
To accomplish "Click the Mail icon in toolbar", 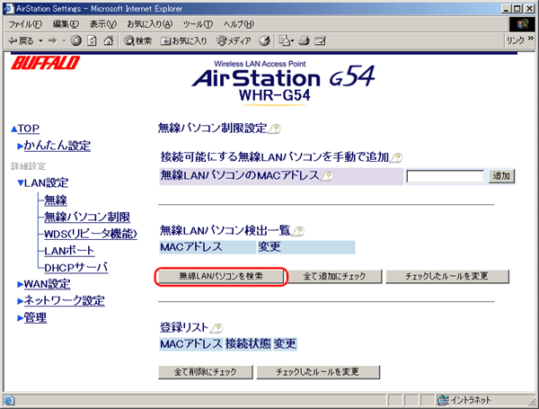I will pyautogui.click(x=284, y=41).
